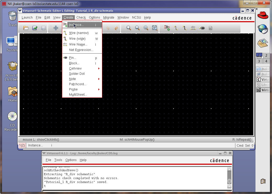Image resolution: width=272 pixels, height=194 pixels.
Task: Click the Zoom Out magnifier icon
Action: 137,28
